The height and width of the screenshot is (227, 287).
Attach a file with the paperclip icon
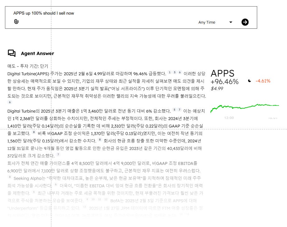16,21
